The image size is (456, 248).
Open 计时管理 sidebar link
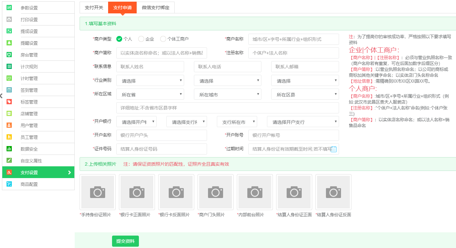point(38,78)
